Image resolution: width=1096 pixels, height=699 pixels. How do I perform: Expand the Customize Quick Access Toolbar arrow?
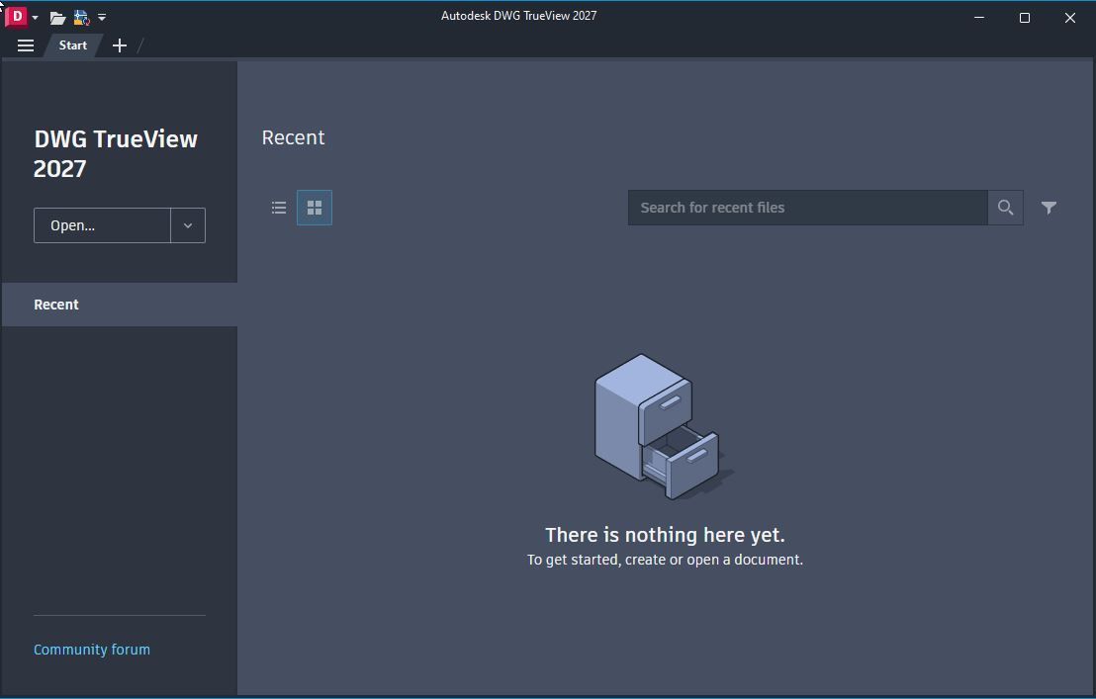tap(102, 18)
